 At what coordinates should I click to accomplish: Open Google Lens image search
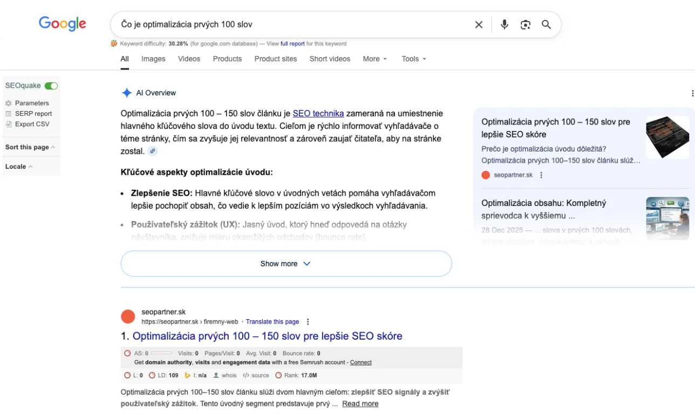click(x=526, y=25)
